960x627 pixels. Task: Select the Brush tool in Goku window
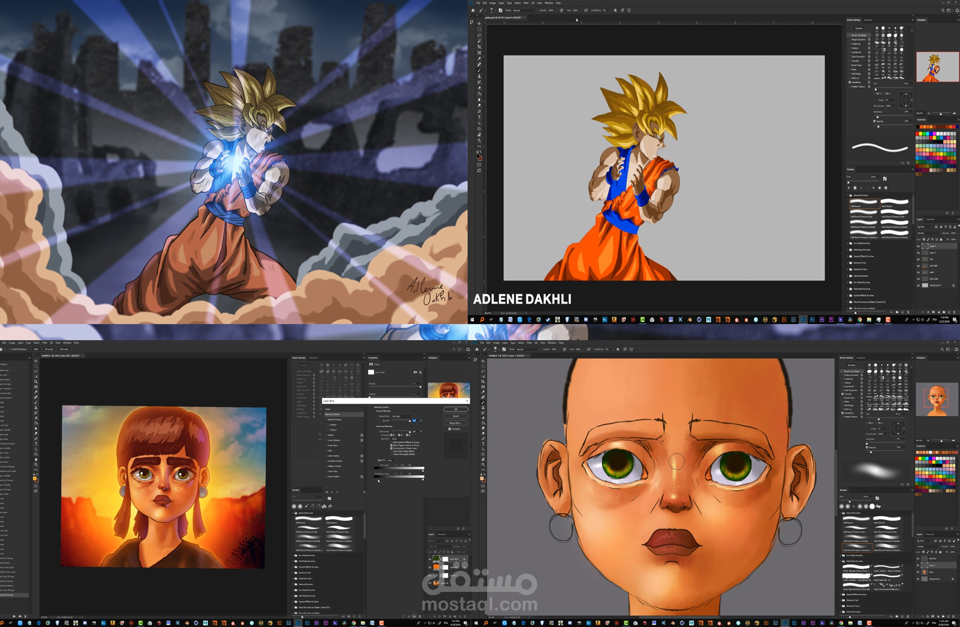[479, 70]
